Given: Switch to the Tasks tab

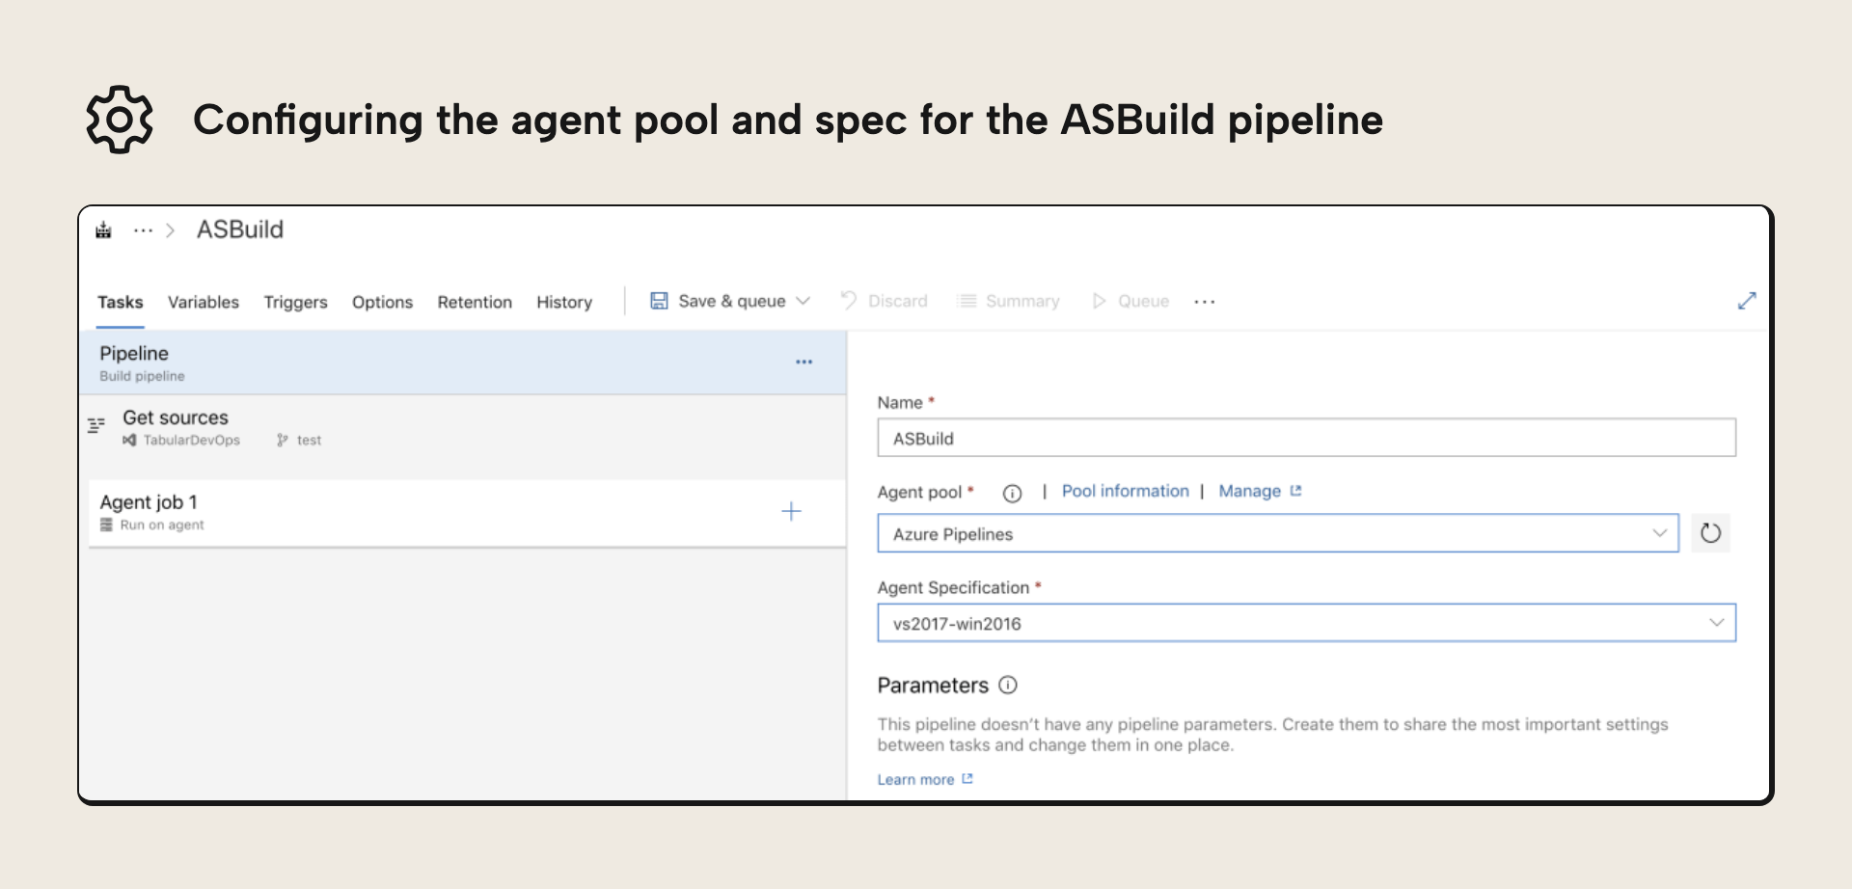Looking at the screenshot, I should [x=121, y=302].
